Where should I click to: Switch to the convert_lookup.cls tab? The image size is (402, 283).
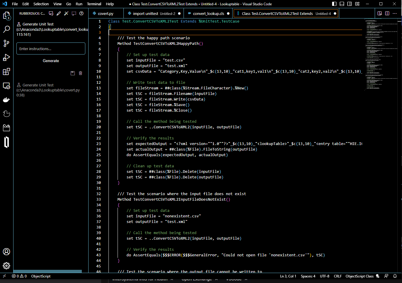(208, 13)
